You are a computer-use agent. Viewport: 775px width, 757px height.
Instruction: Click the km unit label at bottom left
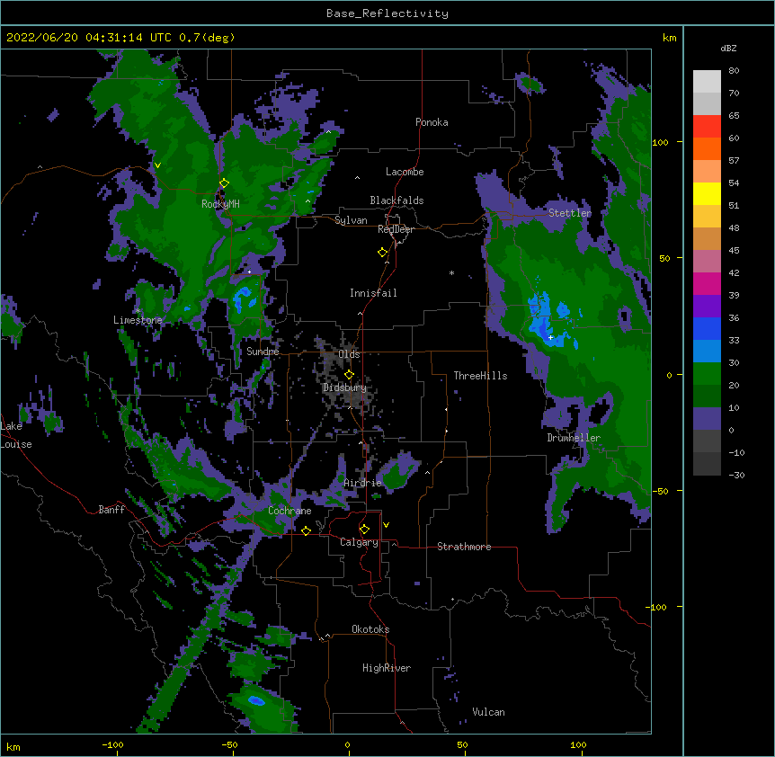(x=13, y=746)
